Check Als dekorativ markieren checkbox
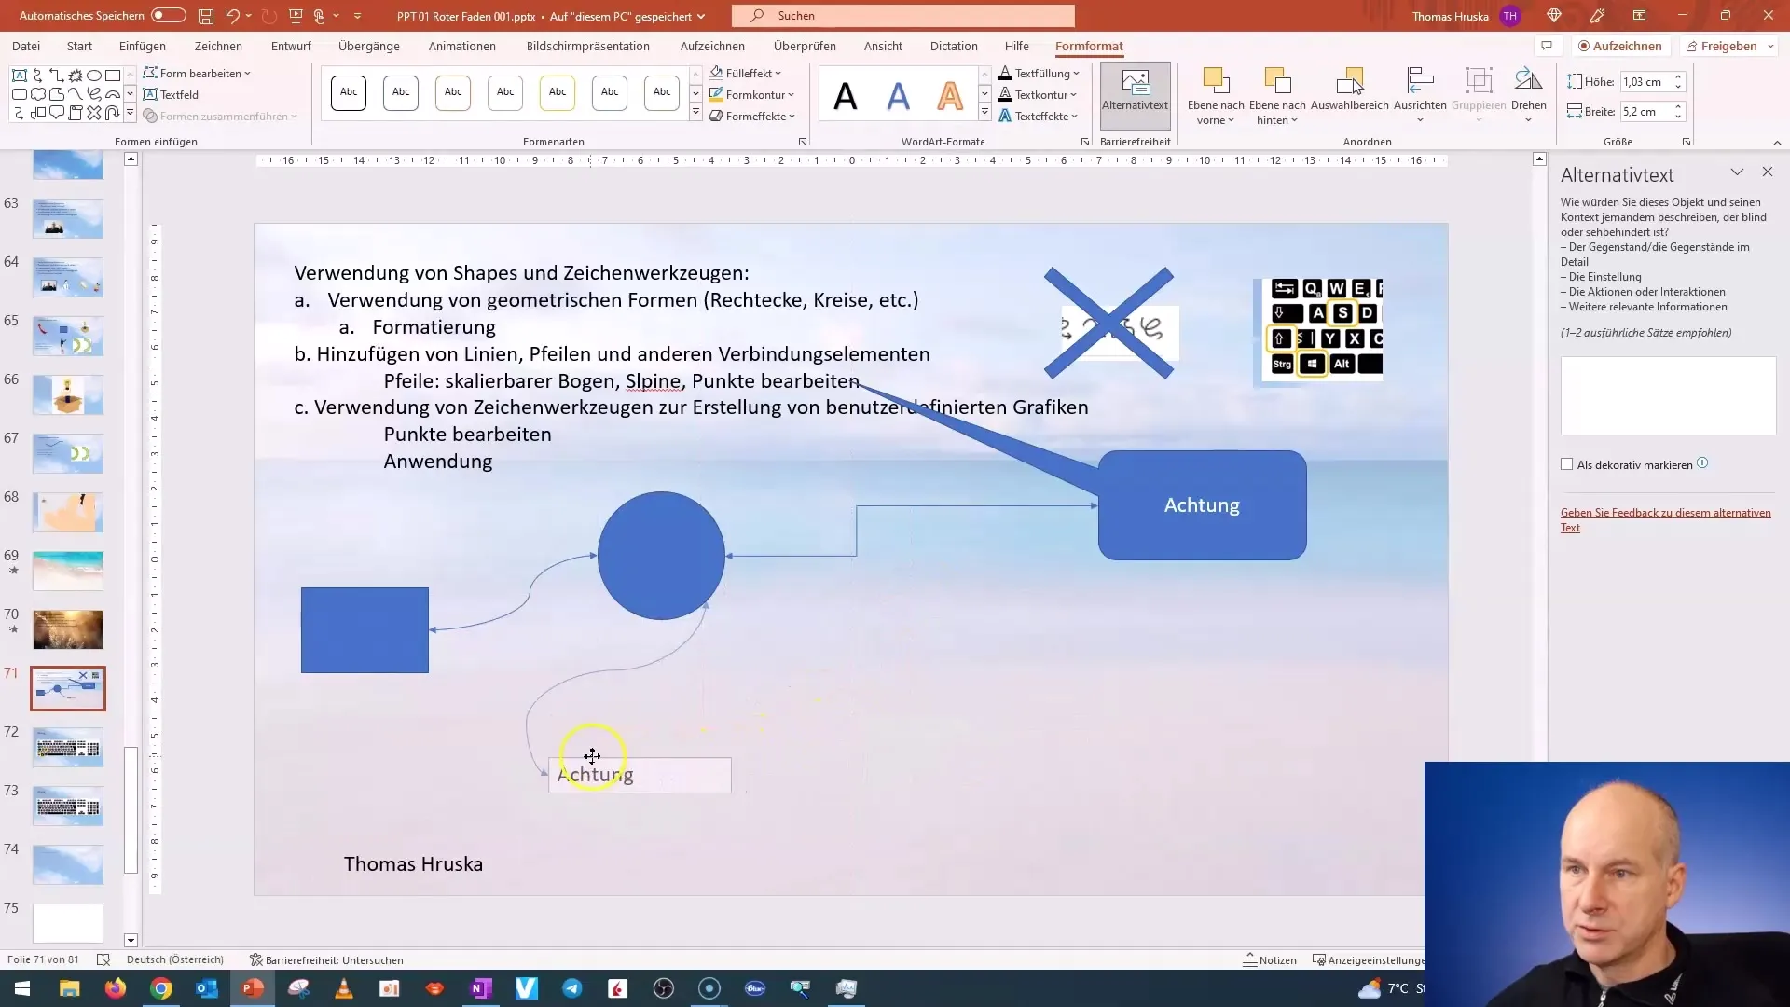Screen dimensions: 1790x1007 point(1567,464)
